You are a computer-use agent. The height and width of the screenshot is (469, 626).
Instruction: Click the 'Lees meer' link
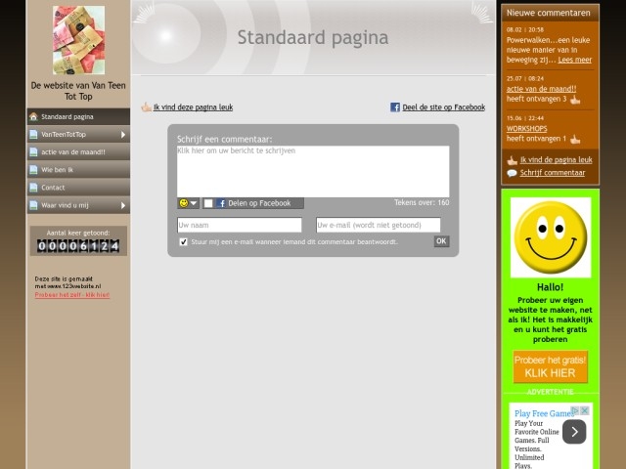pos(575,60)
